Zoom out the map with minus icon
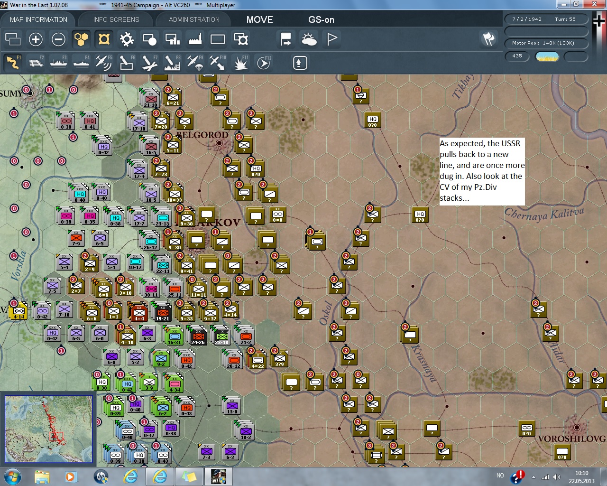 click(58, 39)
